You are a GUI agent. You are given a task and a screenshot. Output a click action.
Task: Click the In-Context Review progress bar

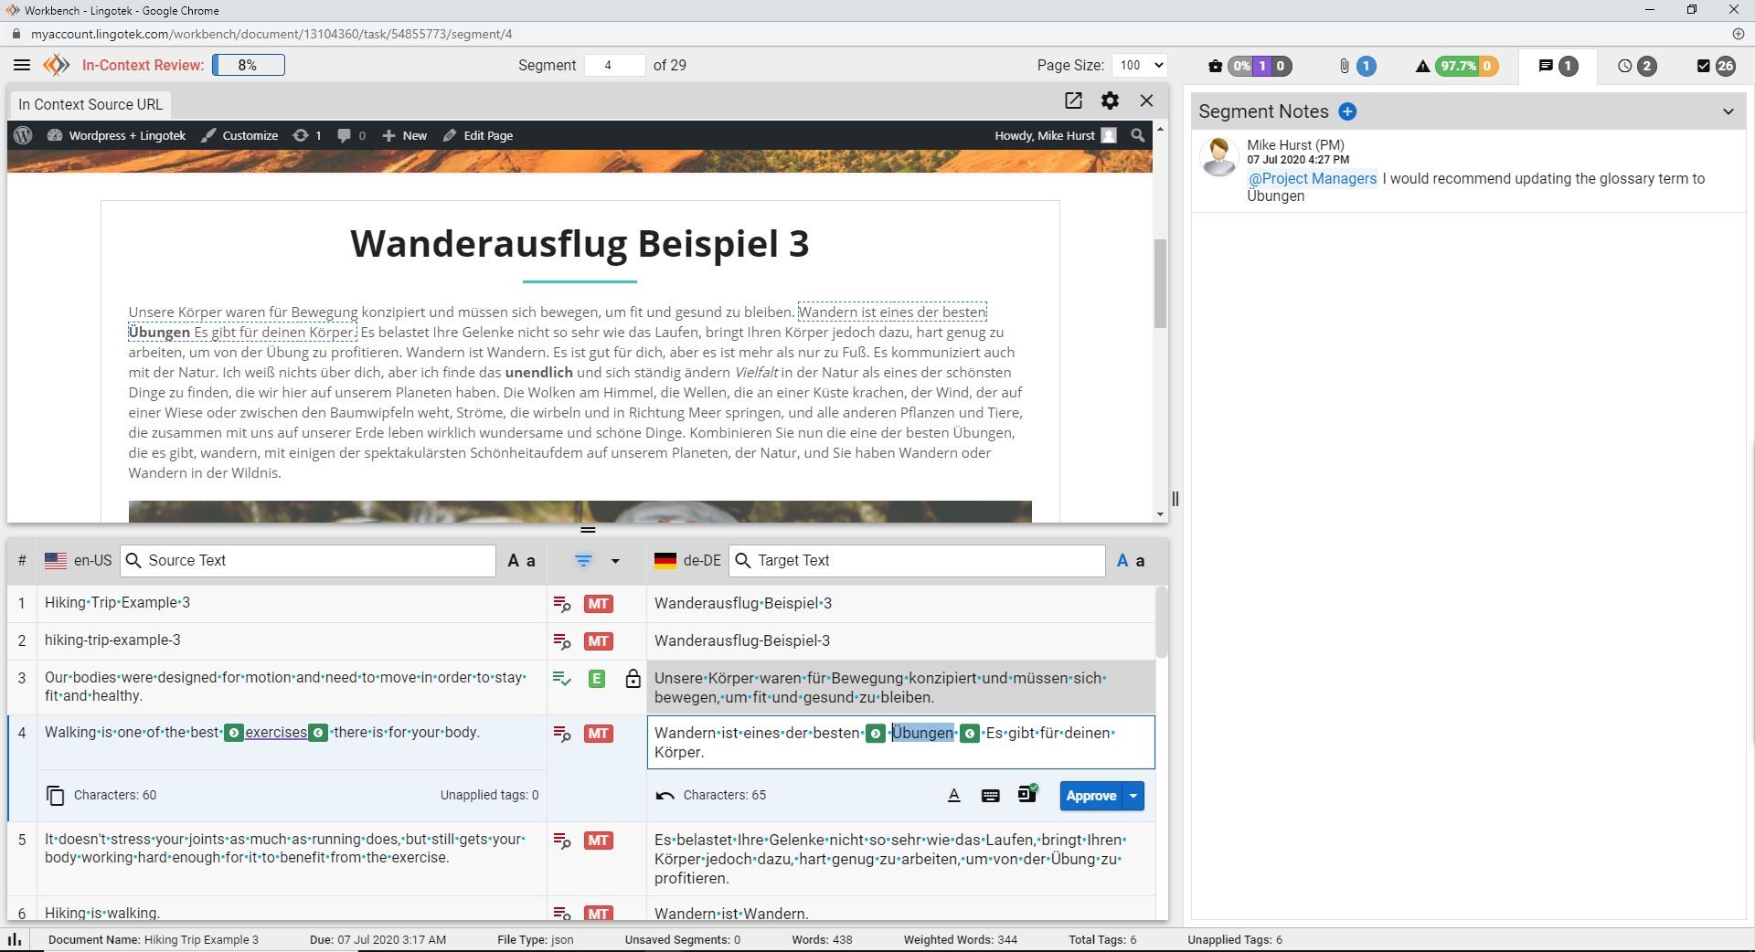click(248, 65)
